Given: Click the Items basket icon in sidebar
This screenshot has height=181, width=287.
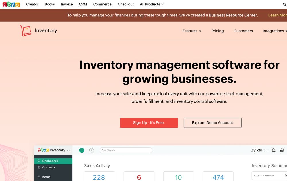Looking at the screenshot, I should pyautogui.click(x=39, y=177).
